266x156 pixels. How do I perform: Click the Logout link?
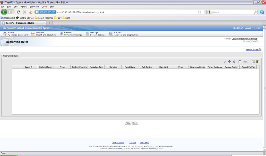(x=248, y=28)
